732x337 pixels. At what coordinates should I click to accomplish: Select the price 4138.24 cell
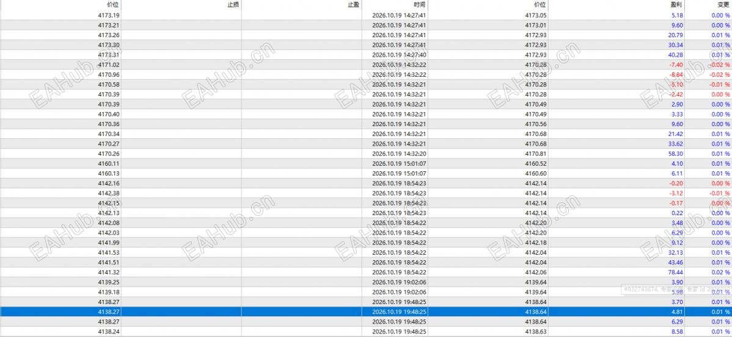[x=108, y=332]
